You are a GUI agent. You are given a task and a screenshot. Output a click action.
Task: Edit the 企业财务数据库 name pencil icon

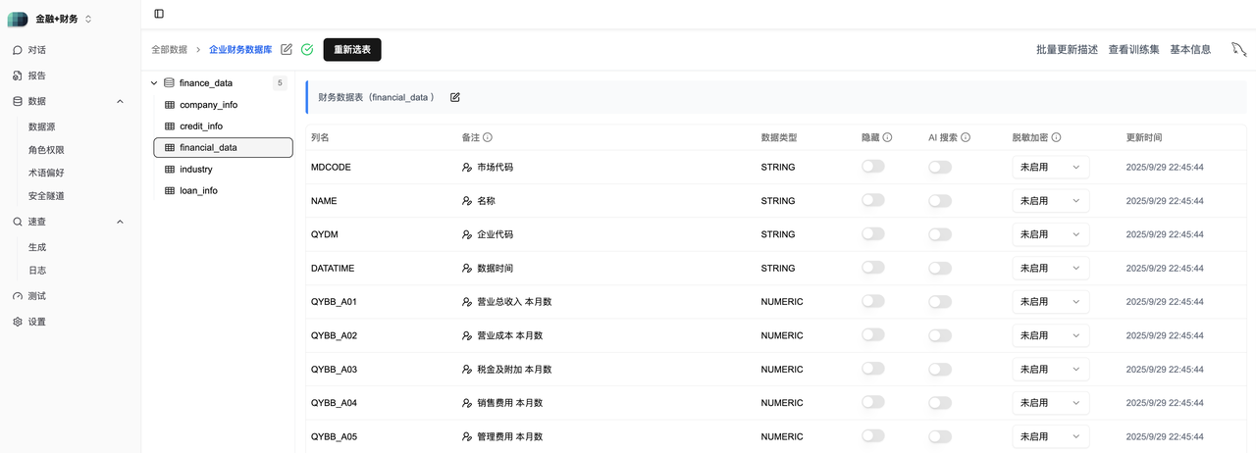point(287,49)
